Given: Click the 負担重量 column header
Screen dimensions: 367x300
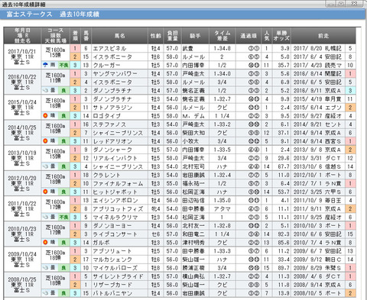Looking at the screenshot, I should [x=173, y=36].
